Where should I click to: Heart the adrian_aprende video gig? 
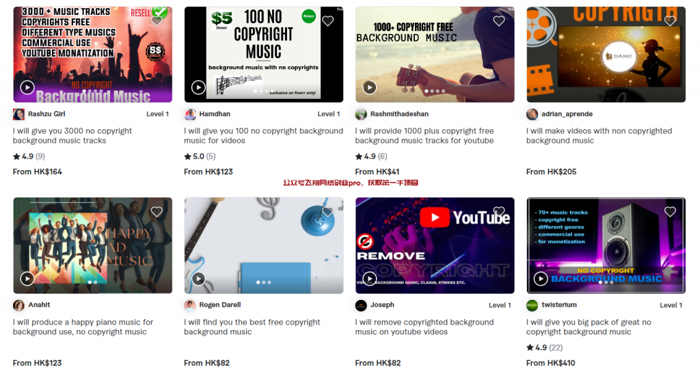670,21
